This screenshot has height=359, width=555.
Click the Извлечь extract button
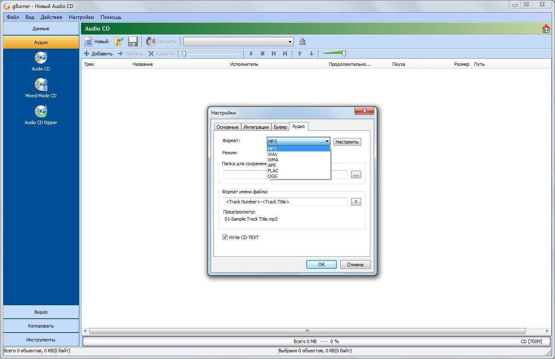click(x=130, y=54)
